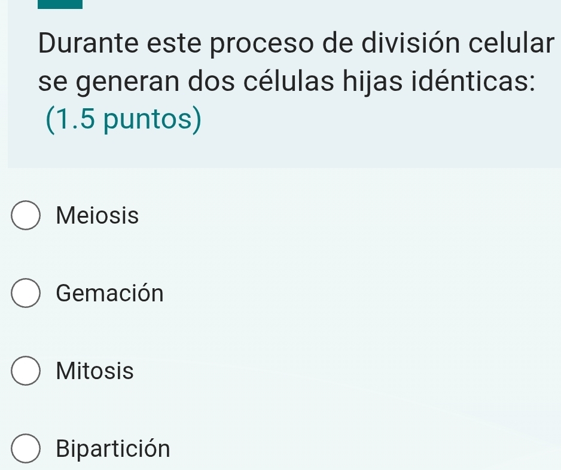
Task: Click the Mitosis answer label text
Action: click(94, 371)
